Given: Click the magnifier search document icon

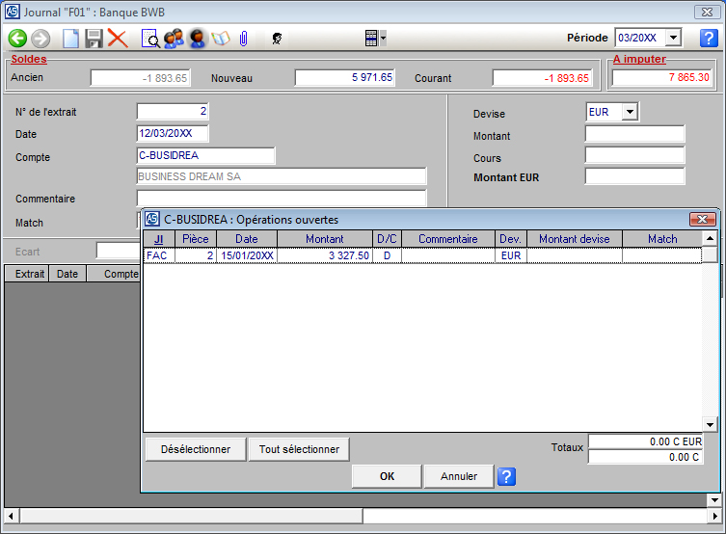Looking at the screenshot, I should click(150, 39).
